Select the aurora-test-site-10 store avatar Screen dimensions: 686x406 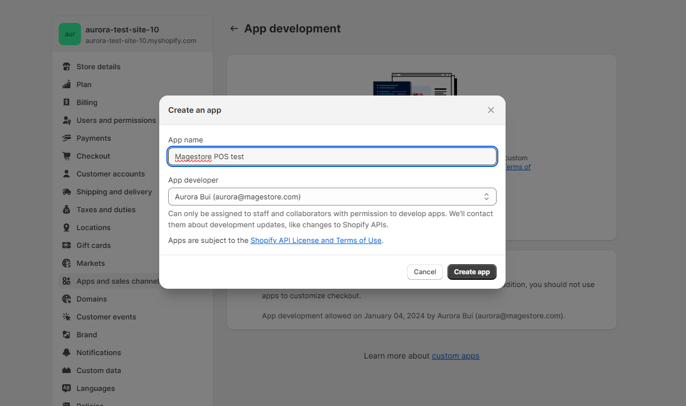69,34
